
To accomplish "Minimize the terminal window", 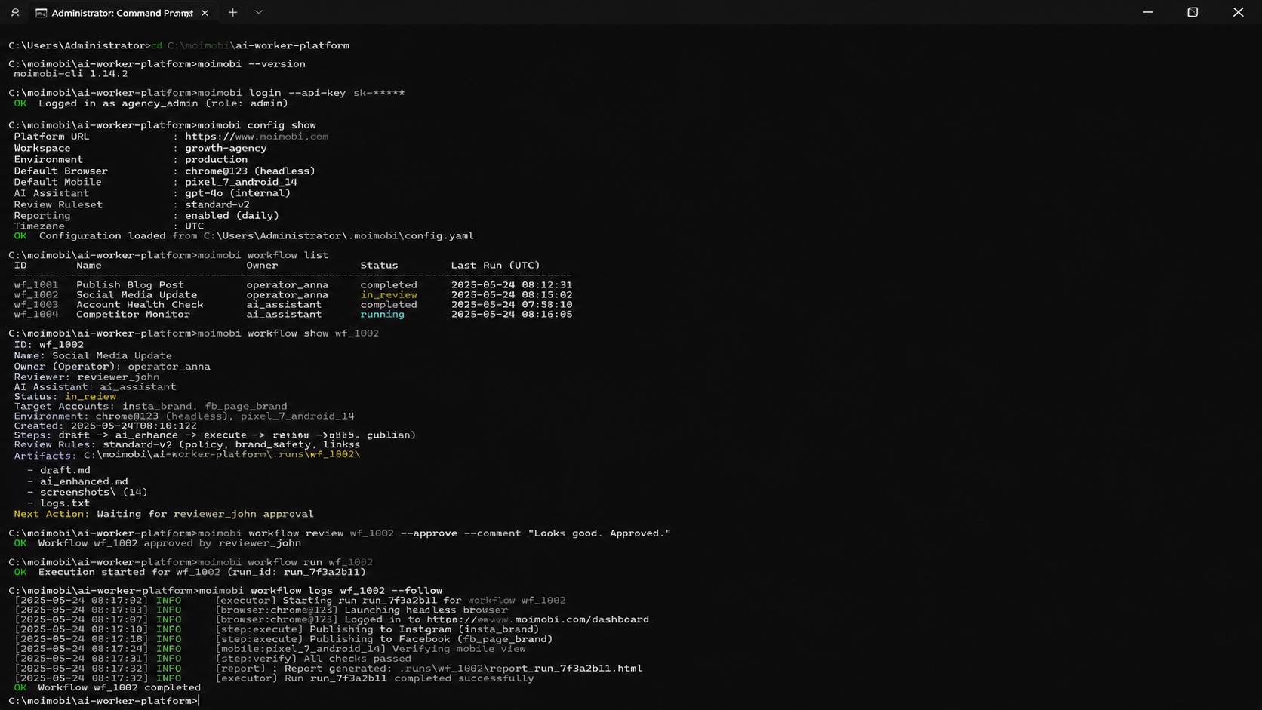I will point(1148,12).
